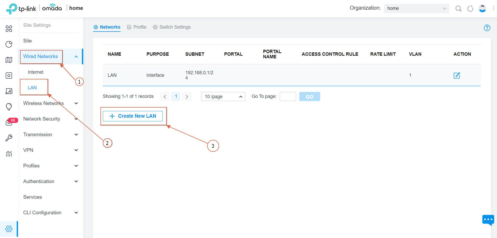Open the Settings gear icon in the left rail

[x=9, y=229]
